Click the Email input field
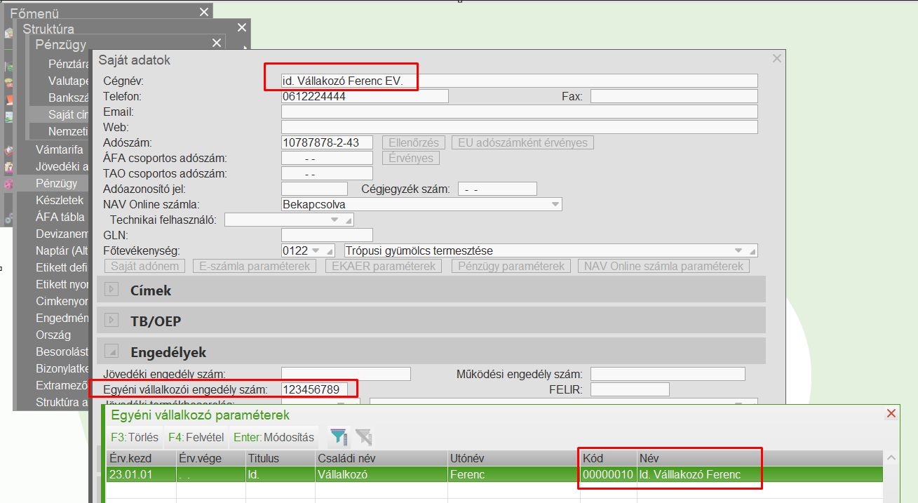The height and width of the screenshot is (503, 918). click(520, 112)
